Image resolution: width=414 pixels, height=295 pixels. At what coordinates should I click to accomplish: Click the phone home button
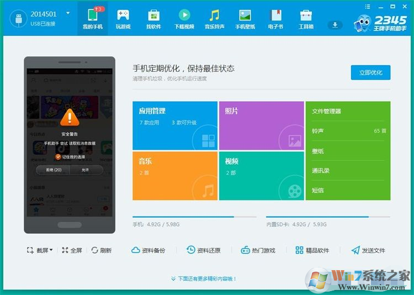[70, 225]
